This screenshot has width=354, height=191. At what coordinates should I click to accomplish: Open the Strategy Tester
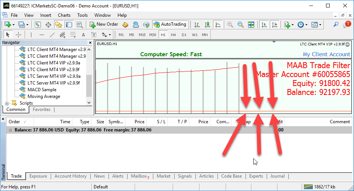[79, 25]
